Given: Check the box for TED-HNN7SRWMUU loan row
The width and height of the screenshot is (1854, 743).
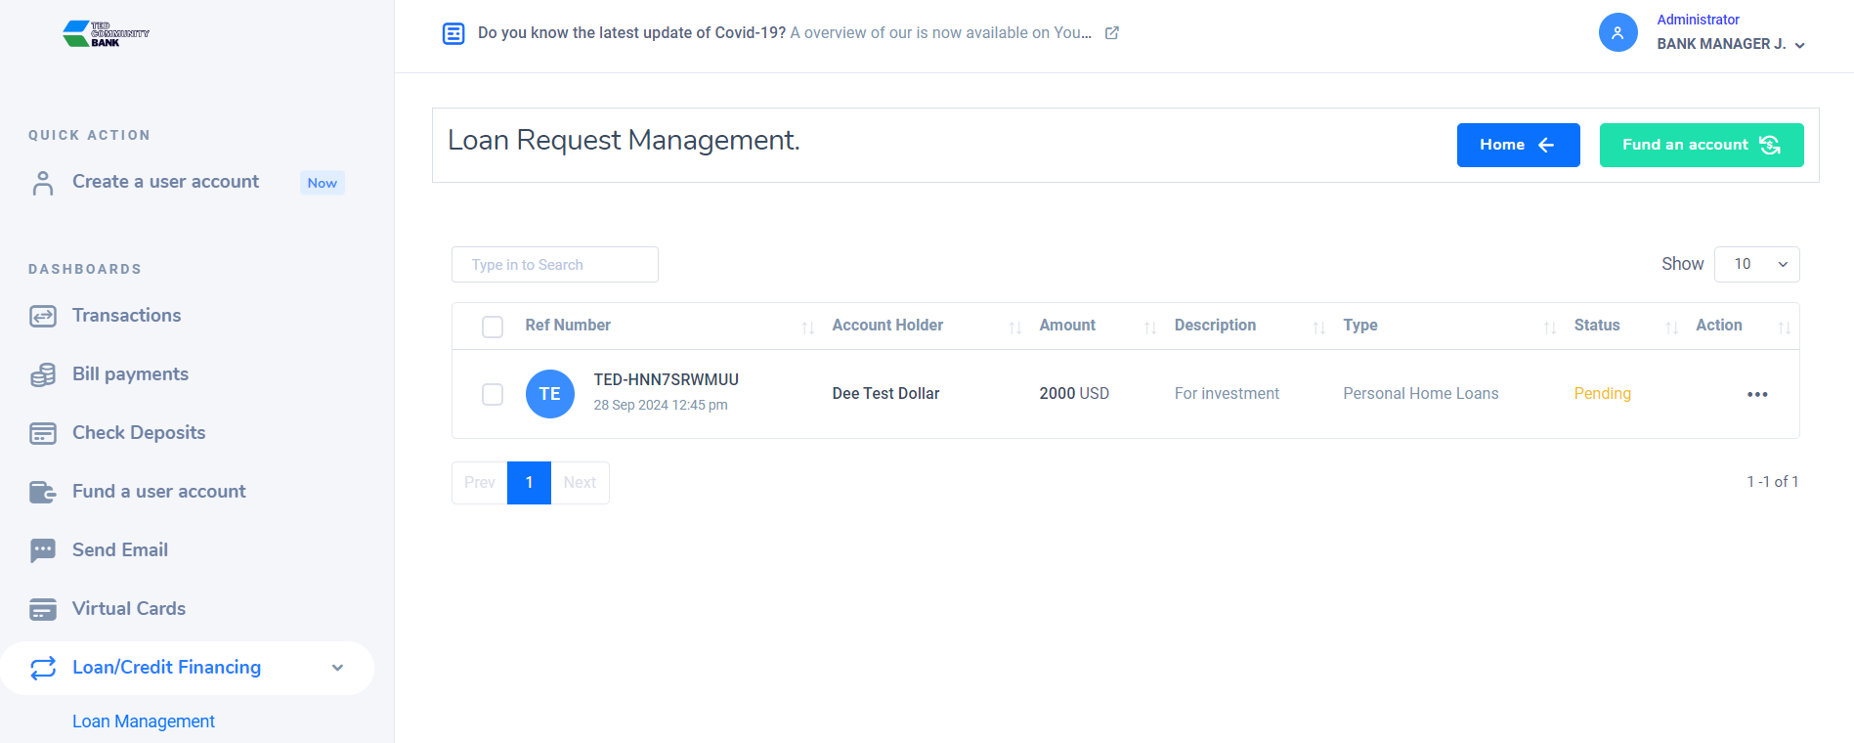Looking at the screenshot, I should pyautogui.click(x=493, y=394).
